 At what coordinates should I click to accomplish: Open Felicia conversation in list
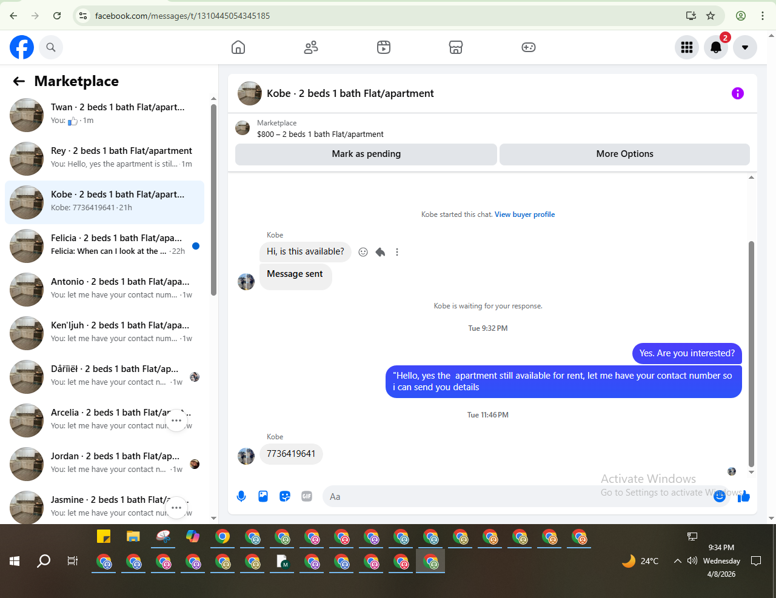pos(104,246)
